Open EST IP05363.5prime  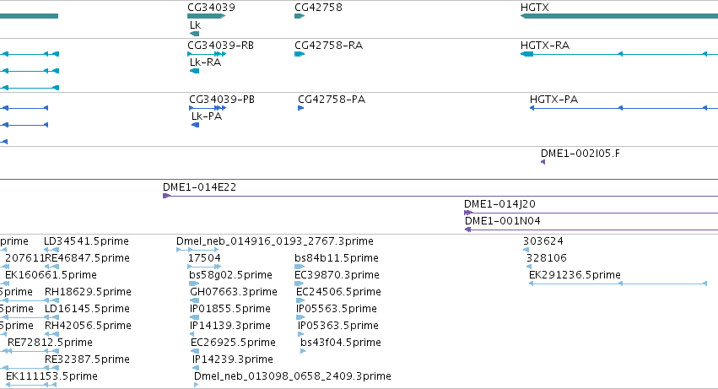[x=338, y=327]
